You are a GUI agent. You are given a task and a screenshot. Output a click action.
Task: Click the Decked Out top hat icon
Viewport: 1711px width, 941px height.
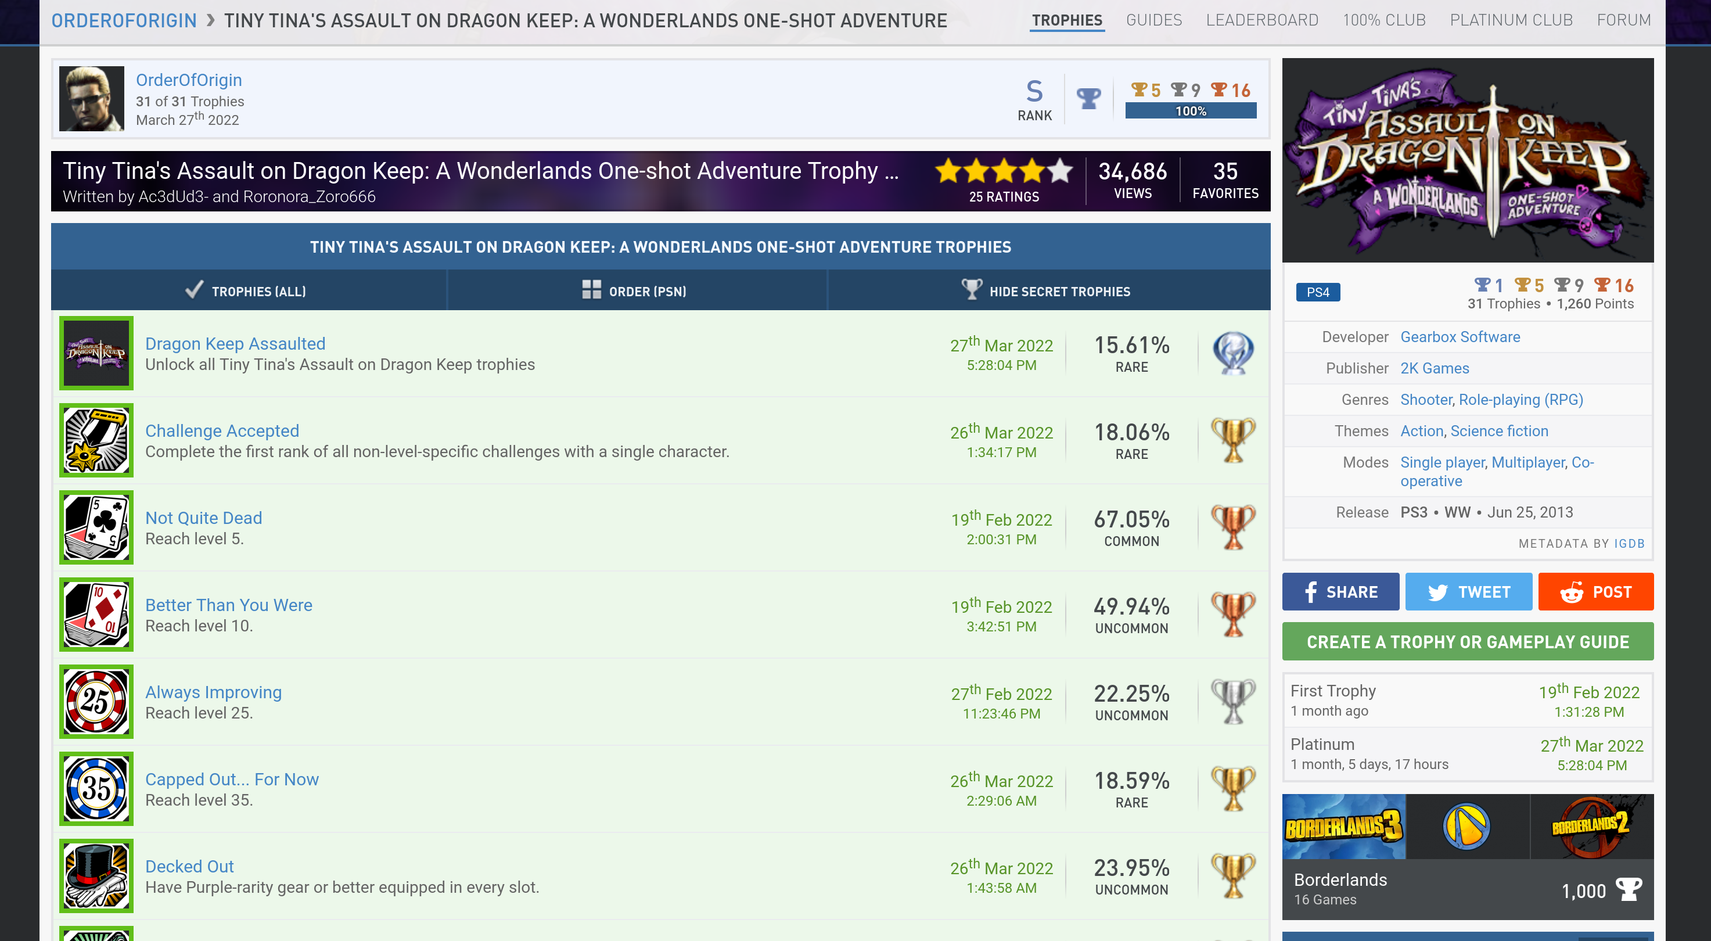pyautogui.click(x=96, y=875)
